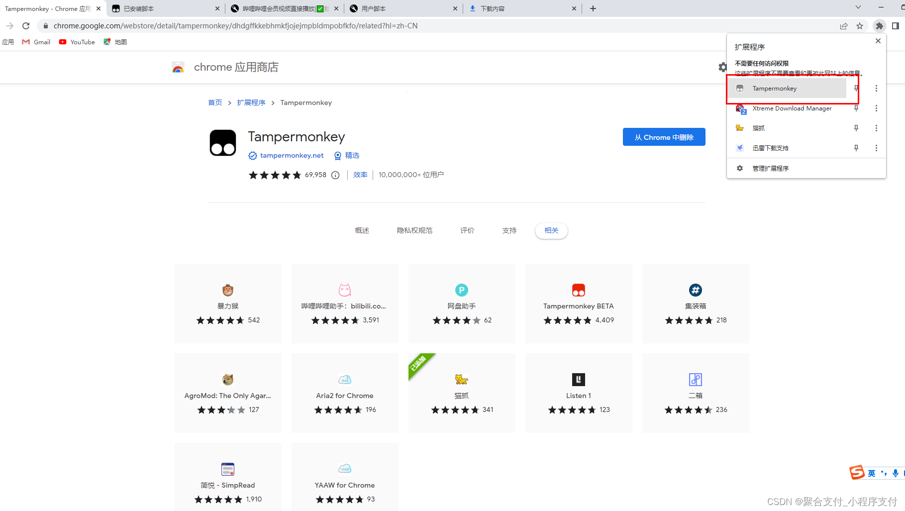Open the 暴力猴 extension card
This screenshot has width=905, height=511.
[x=228, y=303]
